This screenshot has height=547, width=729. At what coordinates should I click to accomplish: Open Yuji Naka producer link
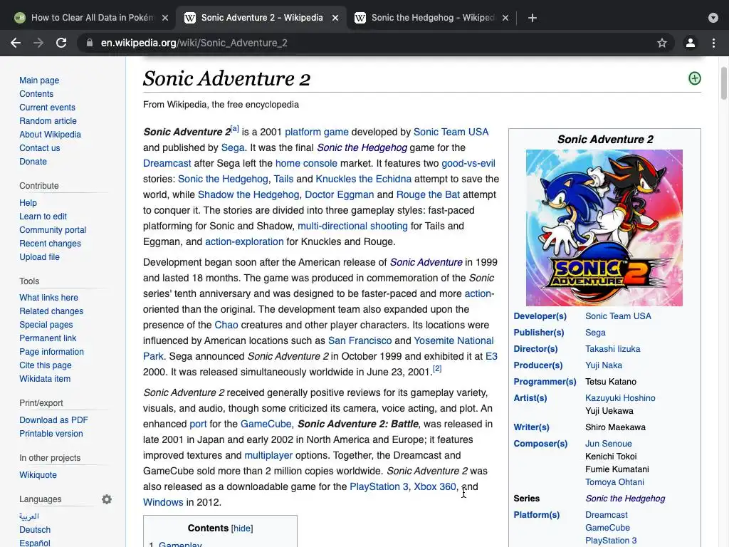(604, 365)
